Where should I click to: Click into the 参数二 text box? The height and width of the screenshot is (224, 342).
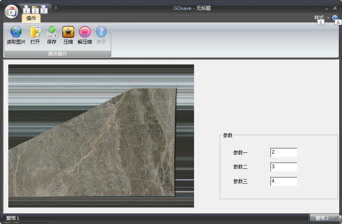click(284, 167)
